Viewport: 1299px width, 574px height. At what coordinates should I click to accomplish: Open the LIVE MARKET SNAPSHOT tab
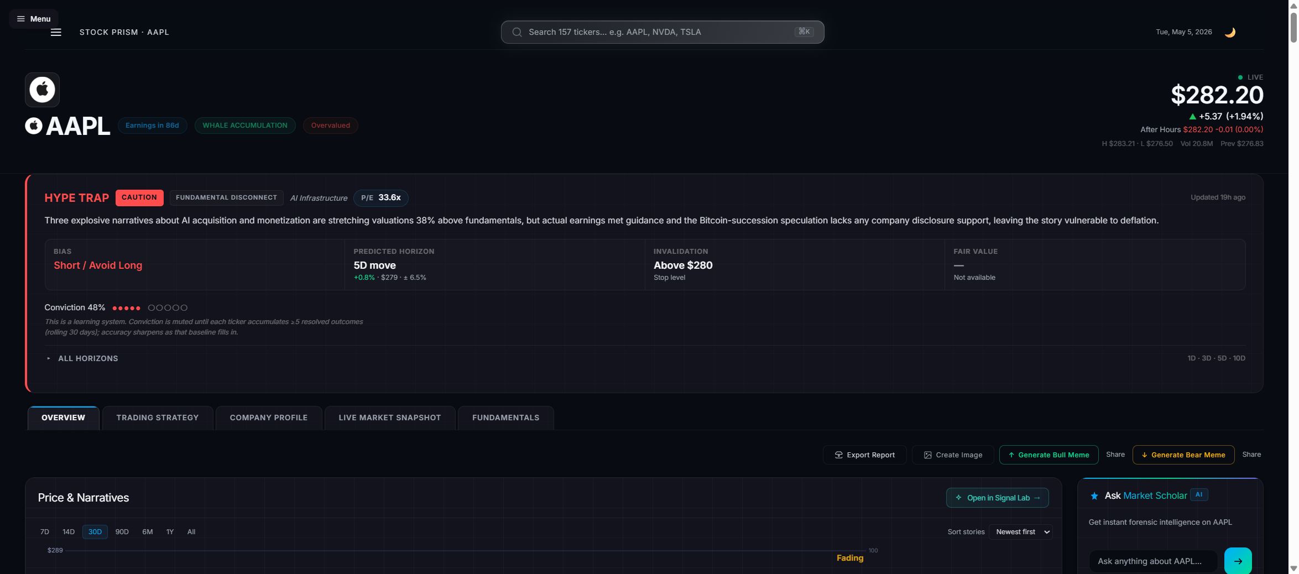coord(390,418)
